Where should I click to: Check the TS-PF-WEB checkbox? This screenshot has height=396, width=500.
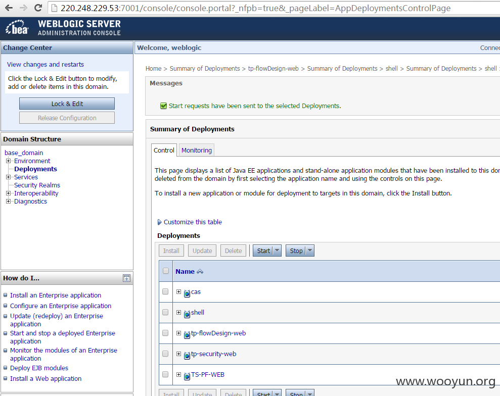pos(165,374)
